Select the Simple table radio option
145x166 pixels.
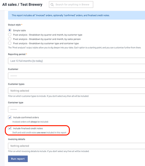tap(10, 30)
